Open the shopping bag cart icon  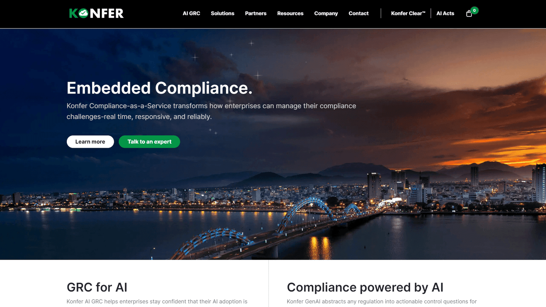(469, 14)
